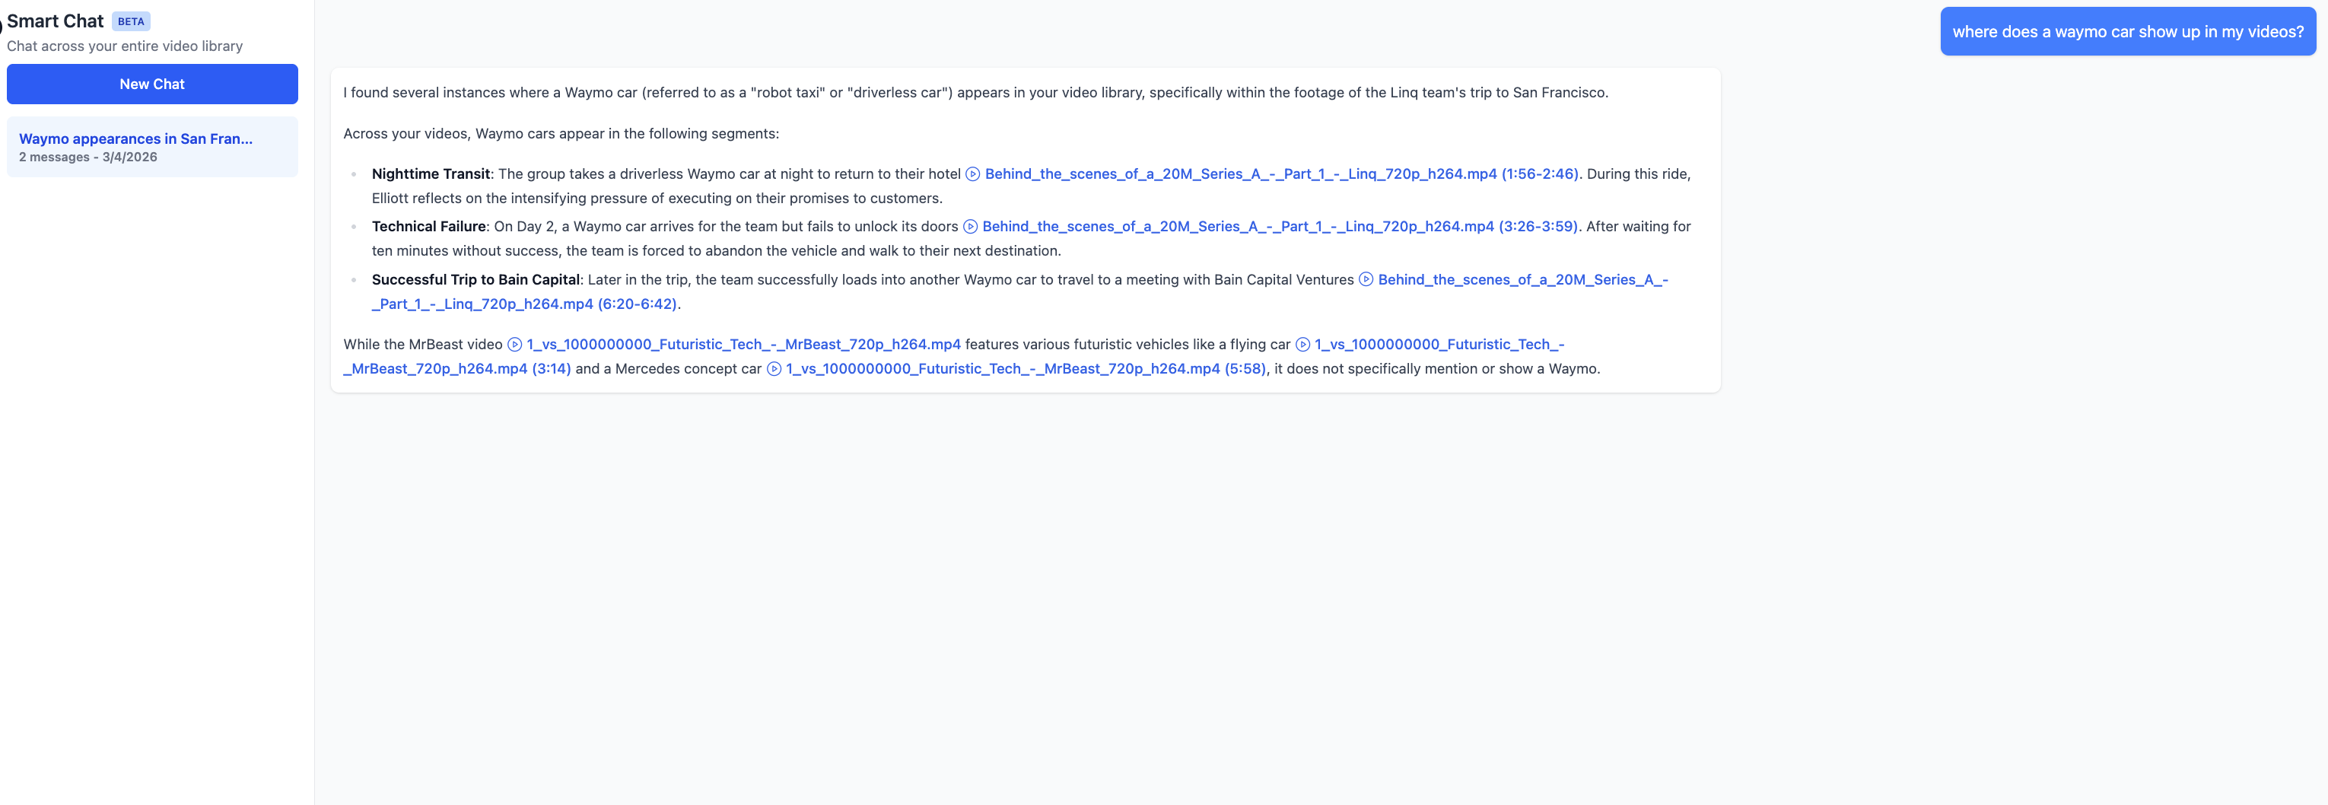Click the play icon after 'flying car'
Screen dimensions: 2328x805
point(1302,344)
